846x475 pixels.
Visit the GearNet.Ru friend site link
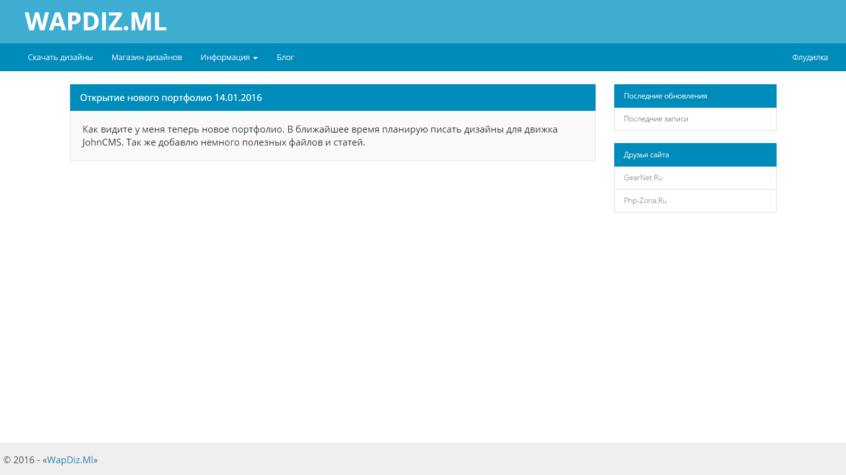point(643,178)
